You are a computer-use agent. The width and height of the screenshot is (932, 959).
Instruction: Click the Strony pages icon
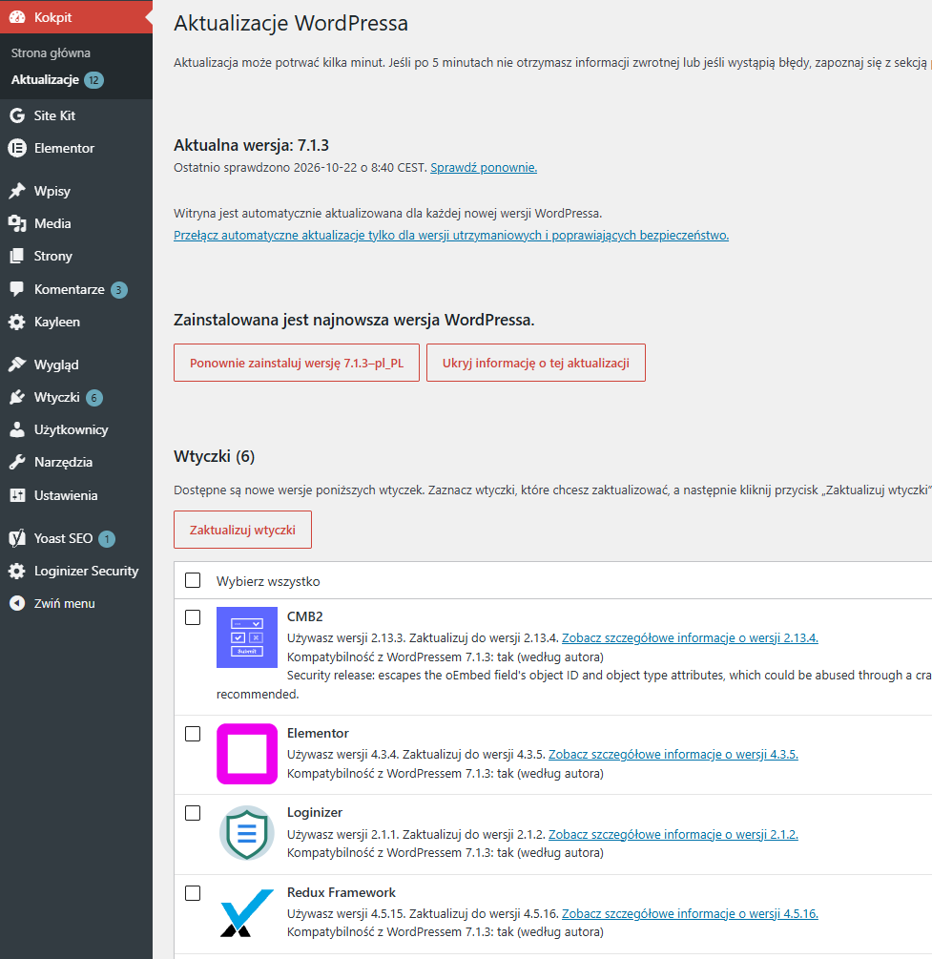tap(17, 257)
